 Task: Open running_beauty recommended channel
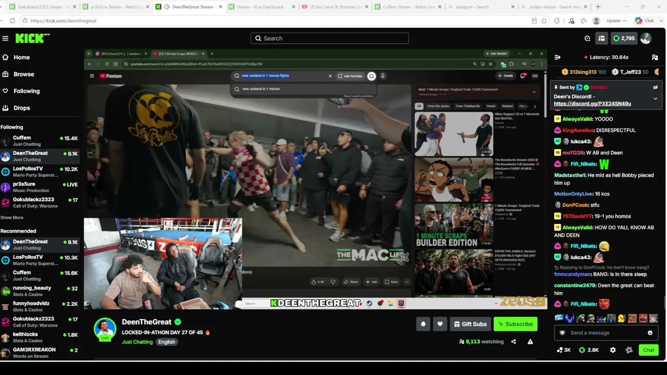[x=40, y=291]
